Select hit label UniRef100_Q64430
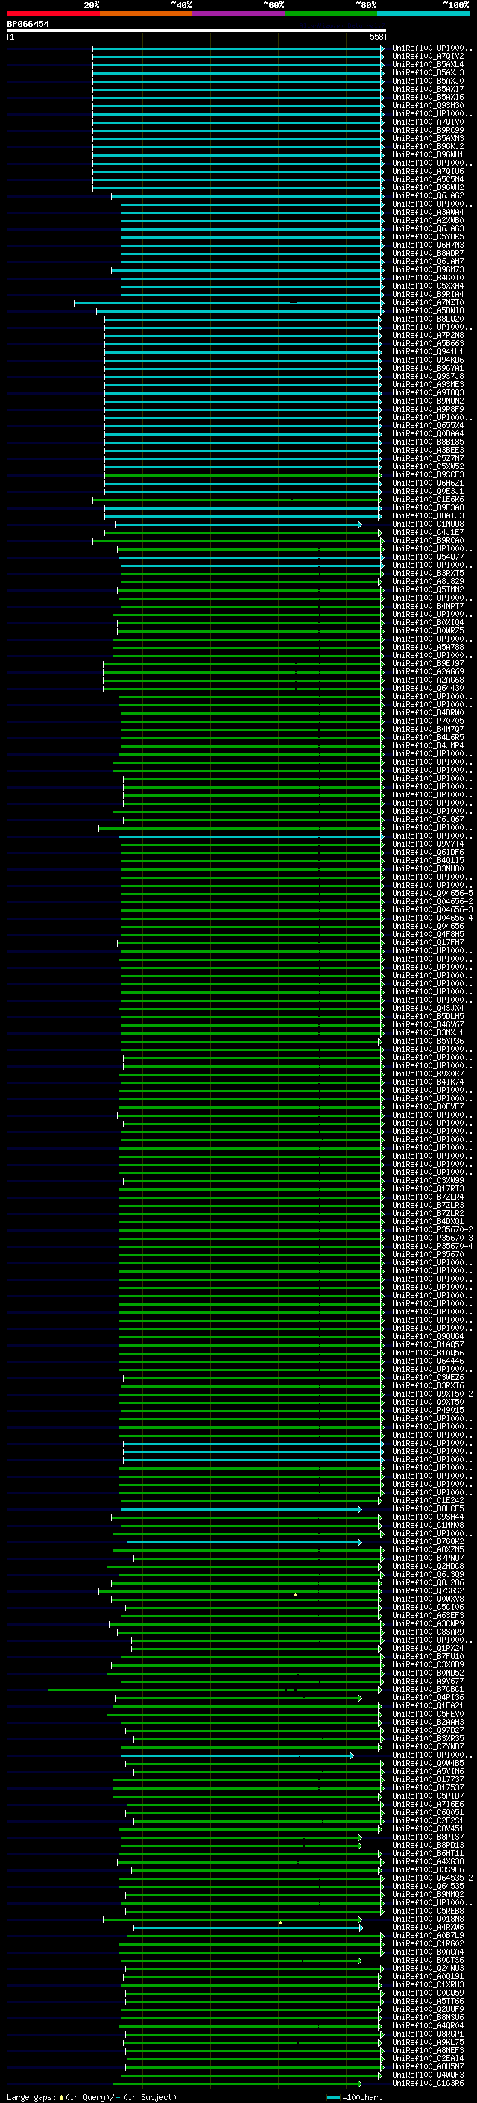 tap(428, 689)
